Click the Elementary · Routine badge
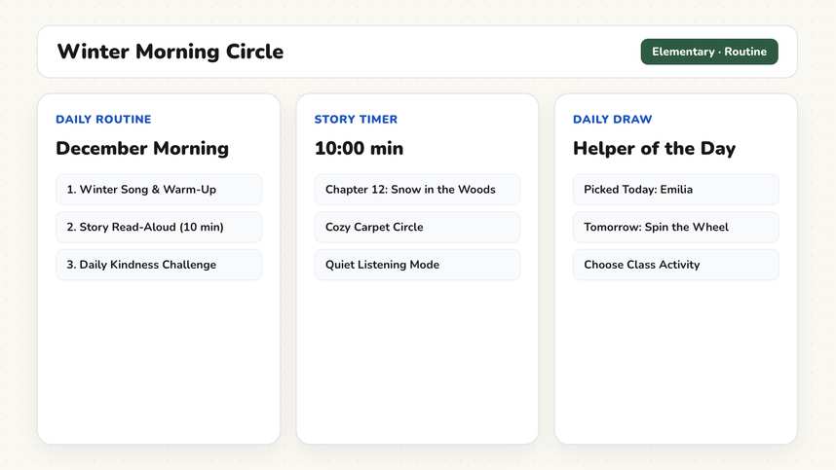836x470 pixels. (709, 52)
